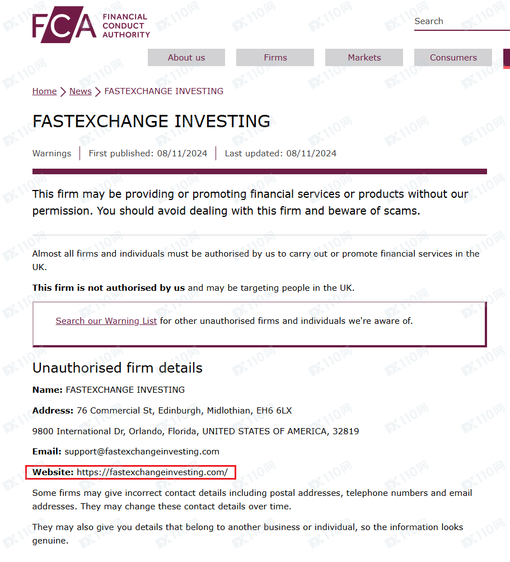510x562 pixels.
Task: Go to the News breadcrumb link
Action: [x=80, y=91]
